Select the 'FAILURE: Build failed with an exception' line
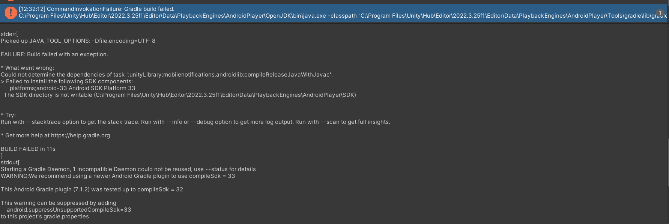Image resolution: width=669 pixels, height=224 pixels. [54, 54]
